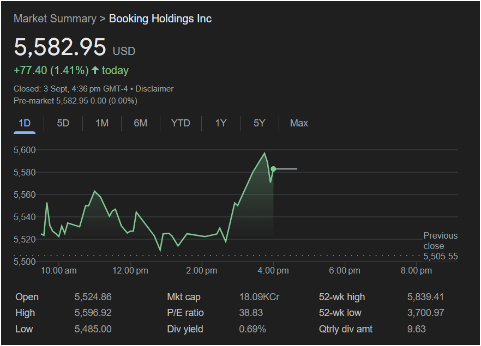Show the Max chart range

(299, 123)
